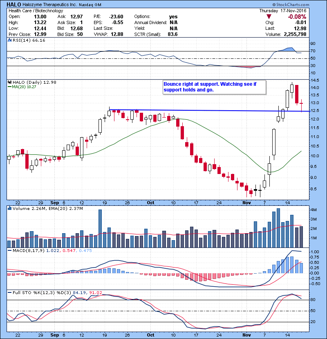This screenshot has width=327, height=339.
Task: Click the EPS value -0.55
Action: click(117, 22)
